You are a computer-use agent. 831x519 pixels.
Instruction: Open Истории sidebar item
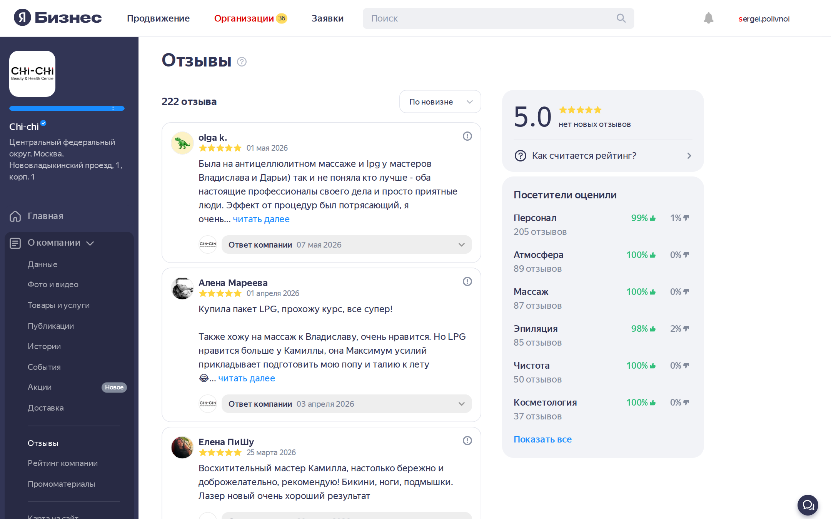point(44,346)
